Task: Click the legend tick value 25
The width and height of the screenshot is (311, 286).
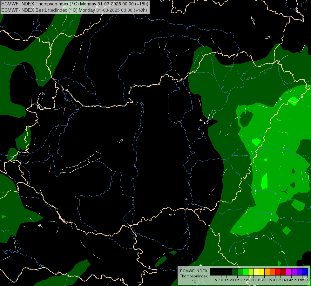Action: tap(237, 280)
